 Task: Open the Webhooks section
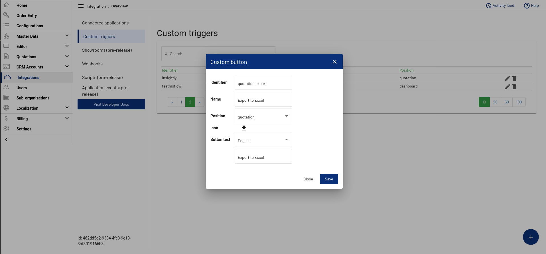point(92,64)
